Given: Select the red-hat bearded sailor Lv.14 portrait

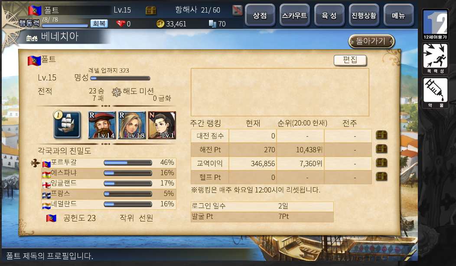Looking at the screenshot, I should click(102, 125).
